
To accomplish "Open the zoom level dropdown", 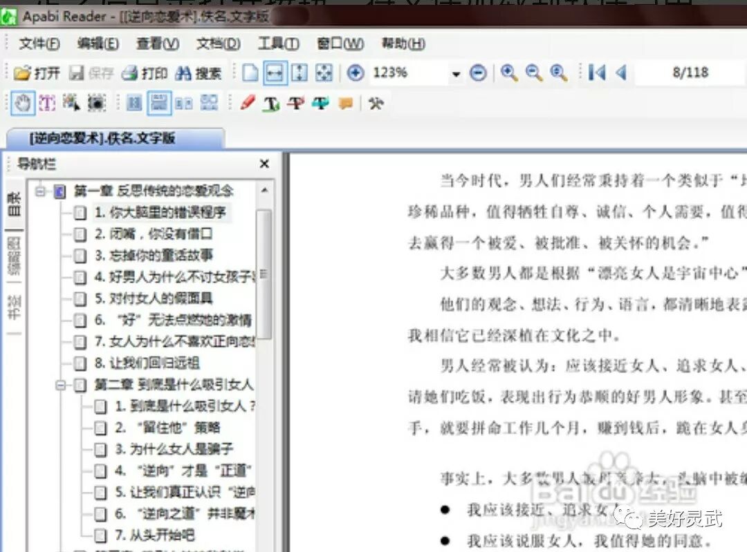I will click(456, 72).
